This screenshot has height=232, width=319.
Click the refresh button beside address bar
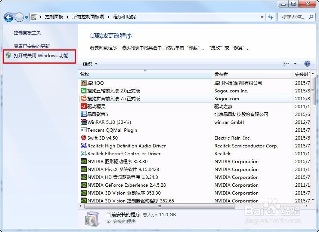[x=270, y=17]
